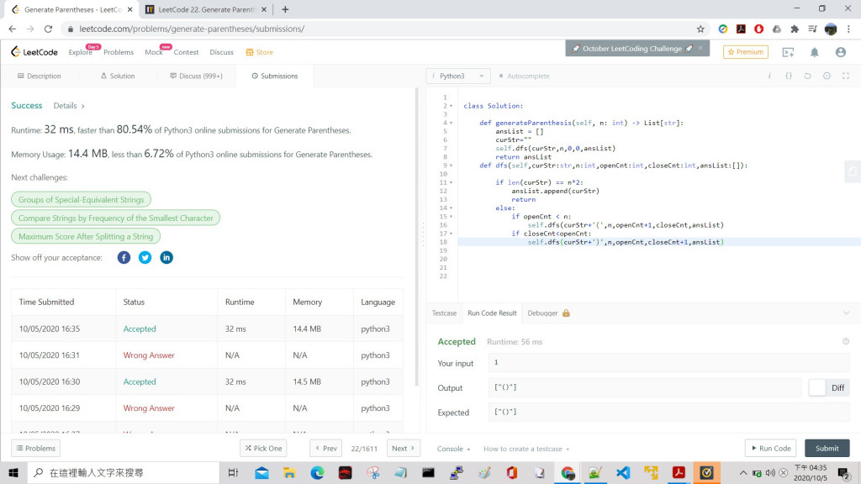Switch to LeetCode 22 browser tab
Screen dimensions: 861x484
[207, 9]
